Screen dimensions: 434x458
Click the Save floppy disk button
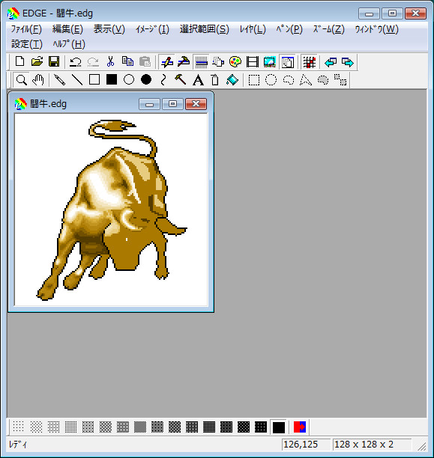pos(54,62)
